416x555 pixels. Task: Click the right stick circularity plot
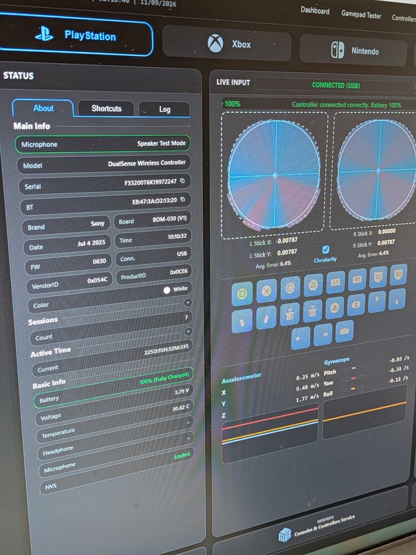(x=377, y=170)
